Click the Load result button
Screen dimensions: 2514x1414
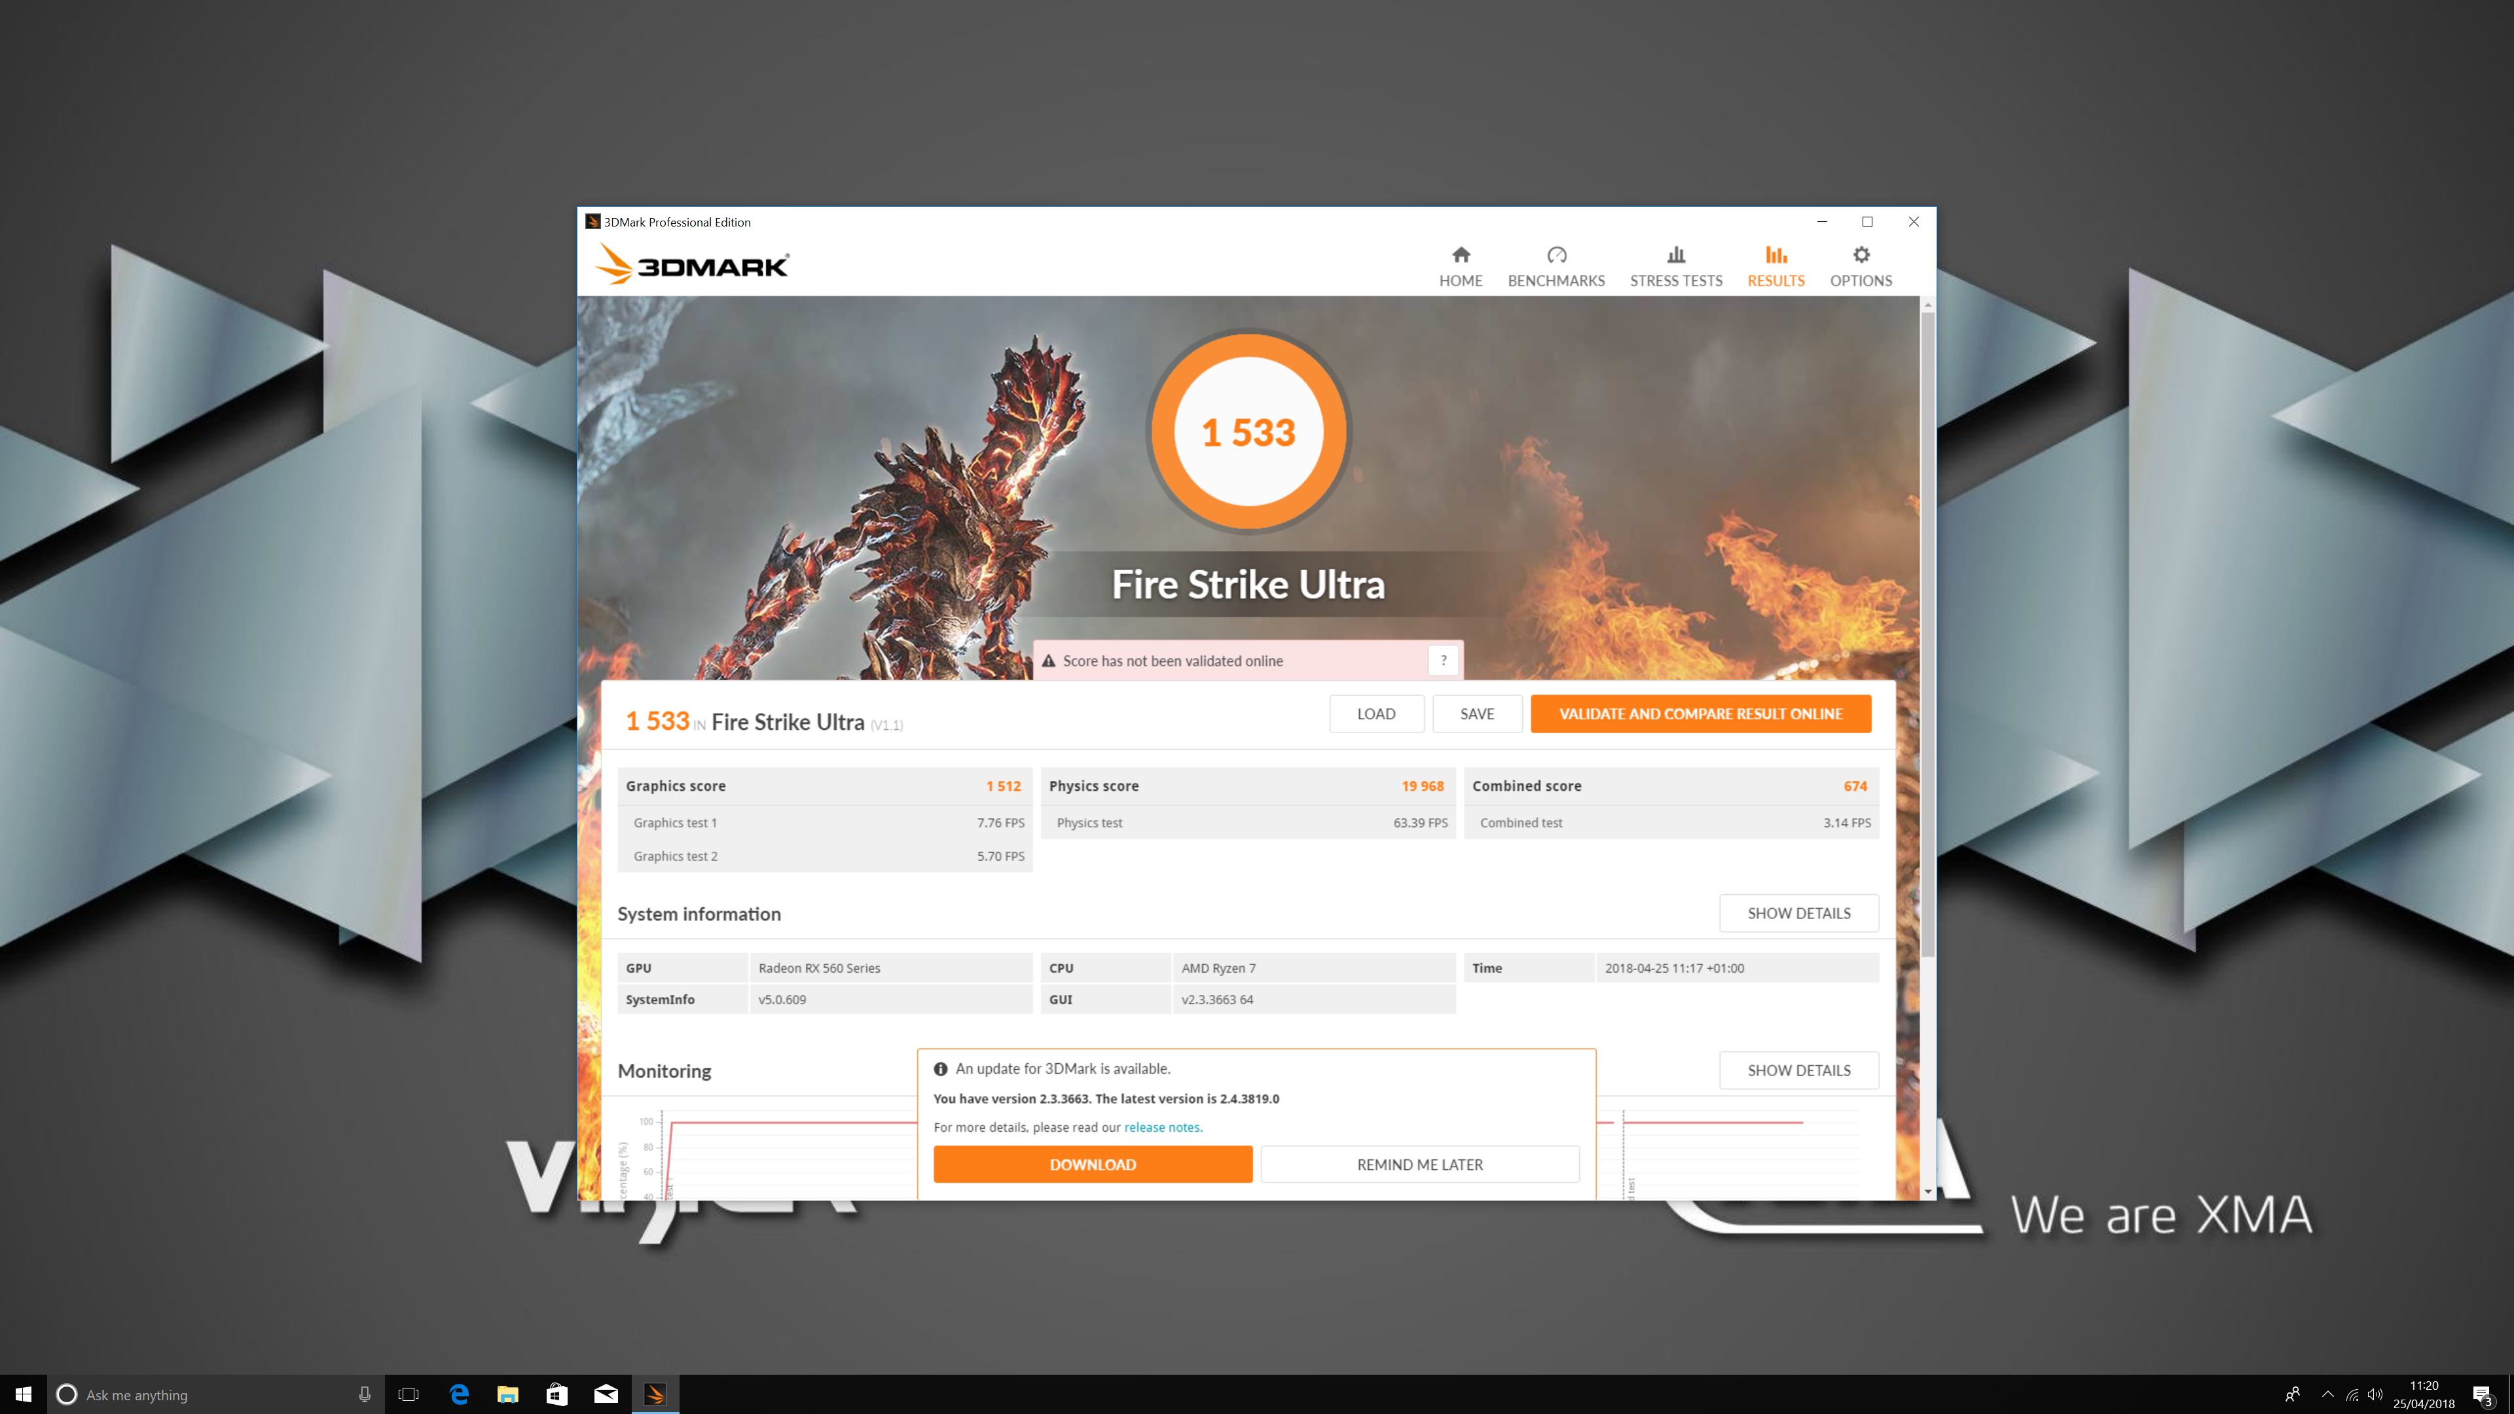(1375, 714)
